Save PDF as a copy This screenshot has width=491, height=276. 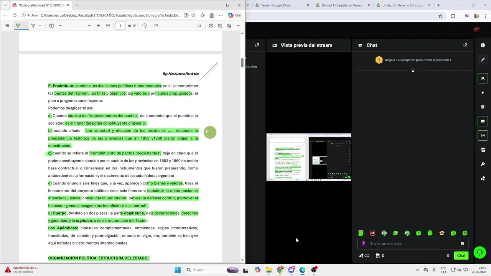coord(229,26)
